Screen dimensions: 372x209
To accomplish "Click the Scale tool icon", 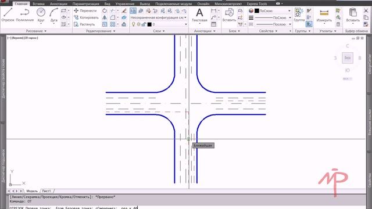I will [x=105, y=24].
